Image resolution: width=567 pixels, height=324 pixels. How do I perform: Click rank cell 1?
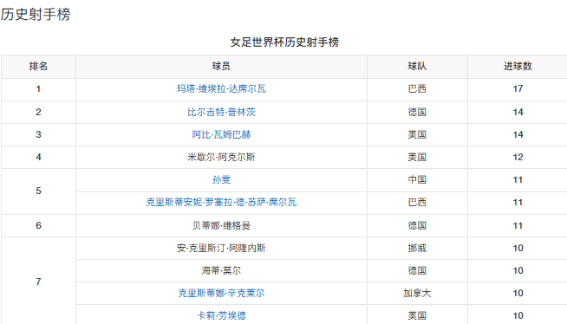pyautogui.click(x=38, y=89)
